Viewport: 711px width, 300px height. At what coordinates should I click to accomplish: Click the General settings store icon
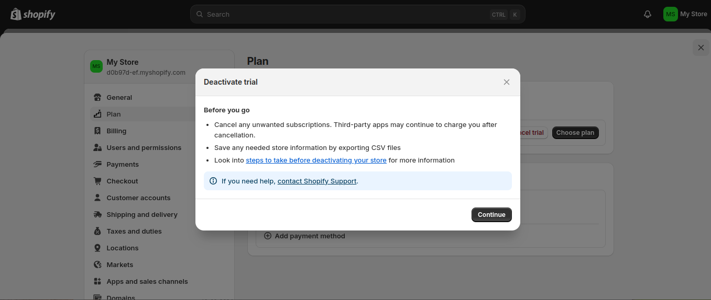(97, 97)
